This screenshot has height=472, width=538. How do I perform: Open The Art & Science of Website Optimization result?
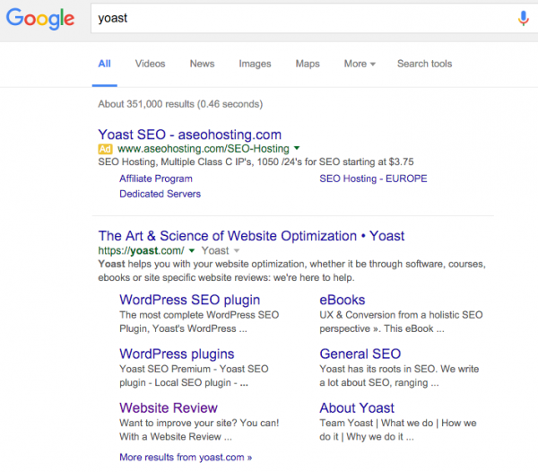coord(251,236)
